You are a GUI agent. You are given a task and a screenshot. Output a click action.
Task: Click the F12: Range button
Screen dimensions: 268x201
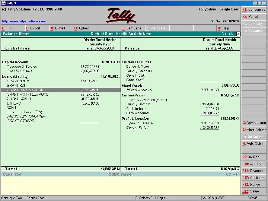coord(254,184)
